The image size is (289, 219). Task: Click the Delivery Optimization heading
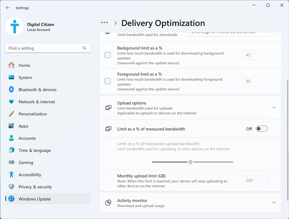(x=163, y=23)
